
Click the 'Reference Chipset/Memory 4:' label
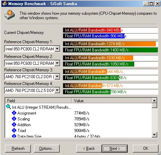tap(28, 84)
